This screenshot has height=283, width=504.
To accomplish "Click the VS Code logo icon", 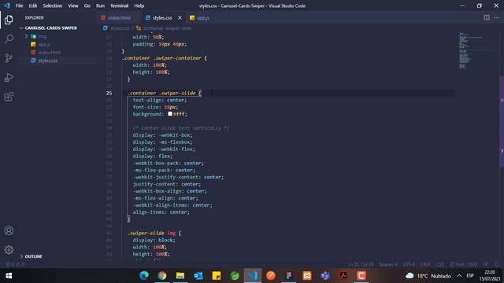I will coord(7,6).
